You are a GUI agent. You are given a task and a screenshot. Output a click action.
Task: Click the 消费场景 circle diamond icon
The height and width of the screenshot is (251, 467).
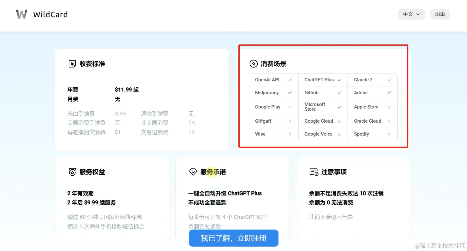[254, 64]
